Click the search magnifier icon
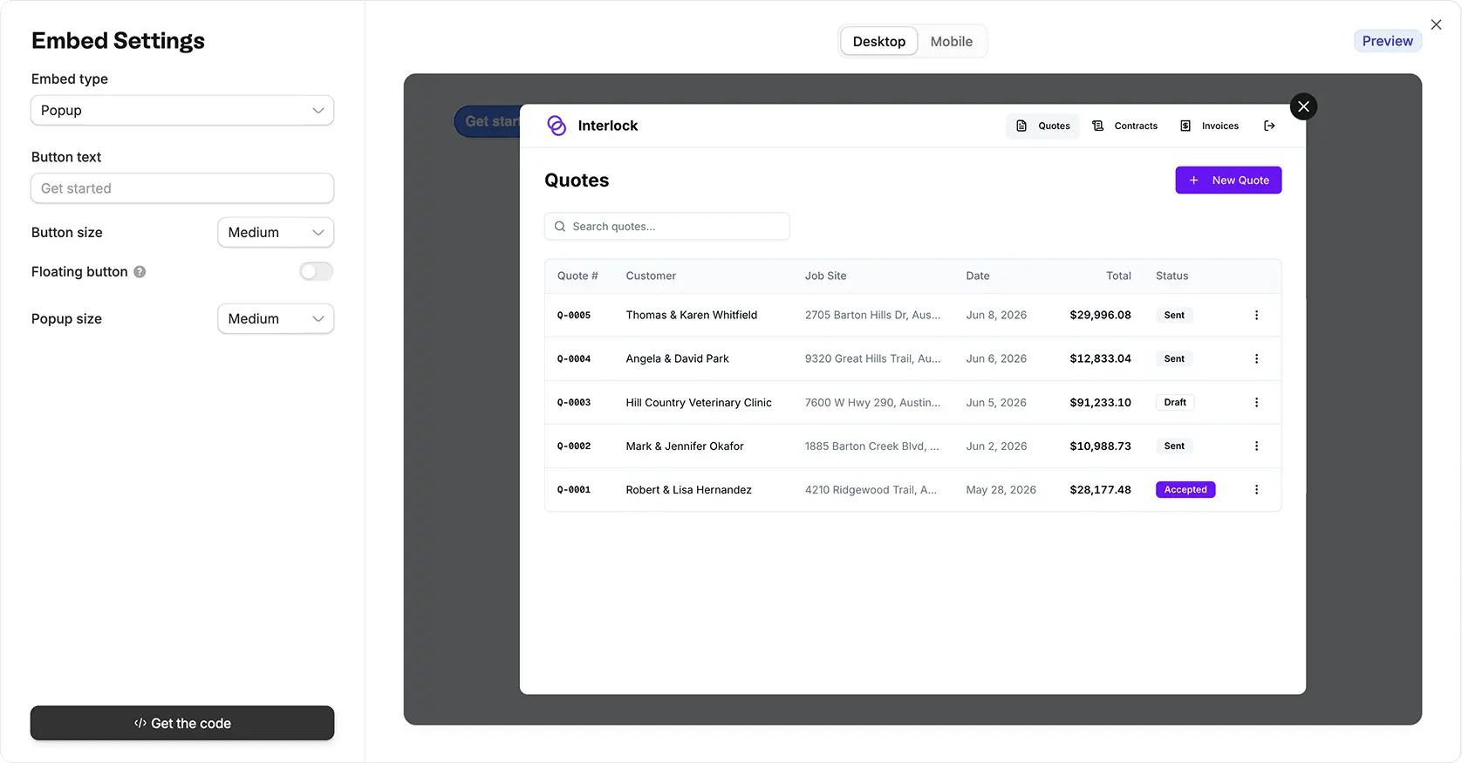The image size is (1462, 763). (x=560, y=227)
